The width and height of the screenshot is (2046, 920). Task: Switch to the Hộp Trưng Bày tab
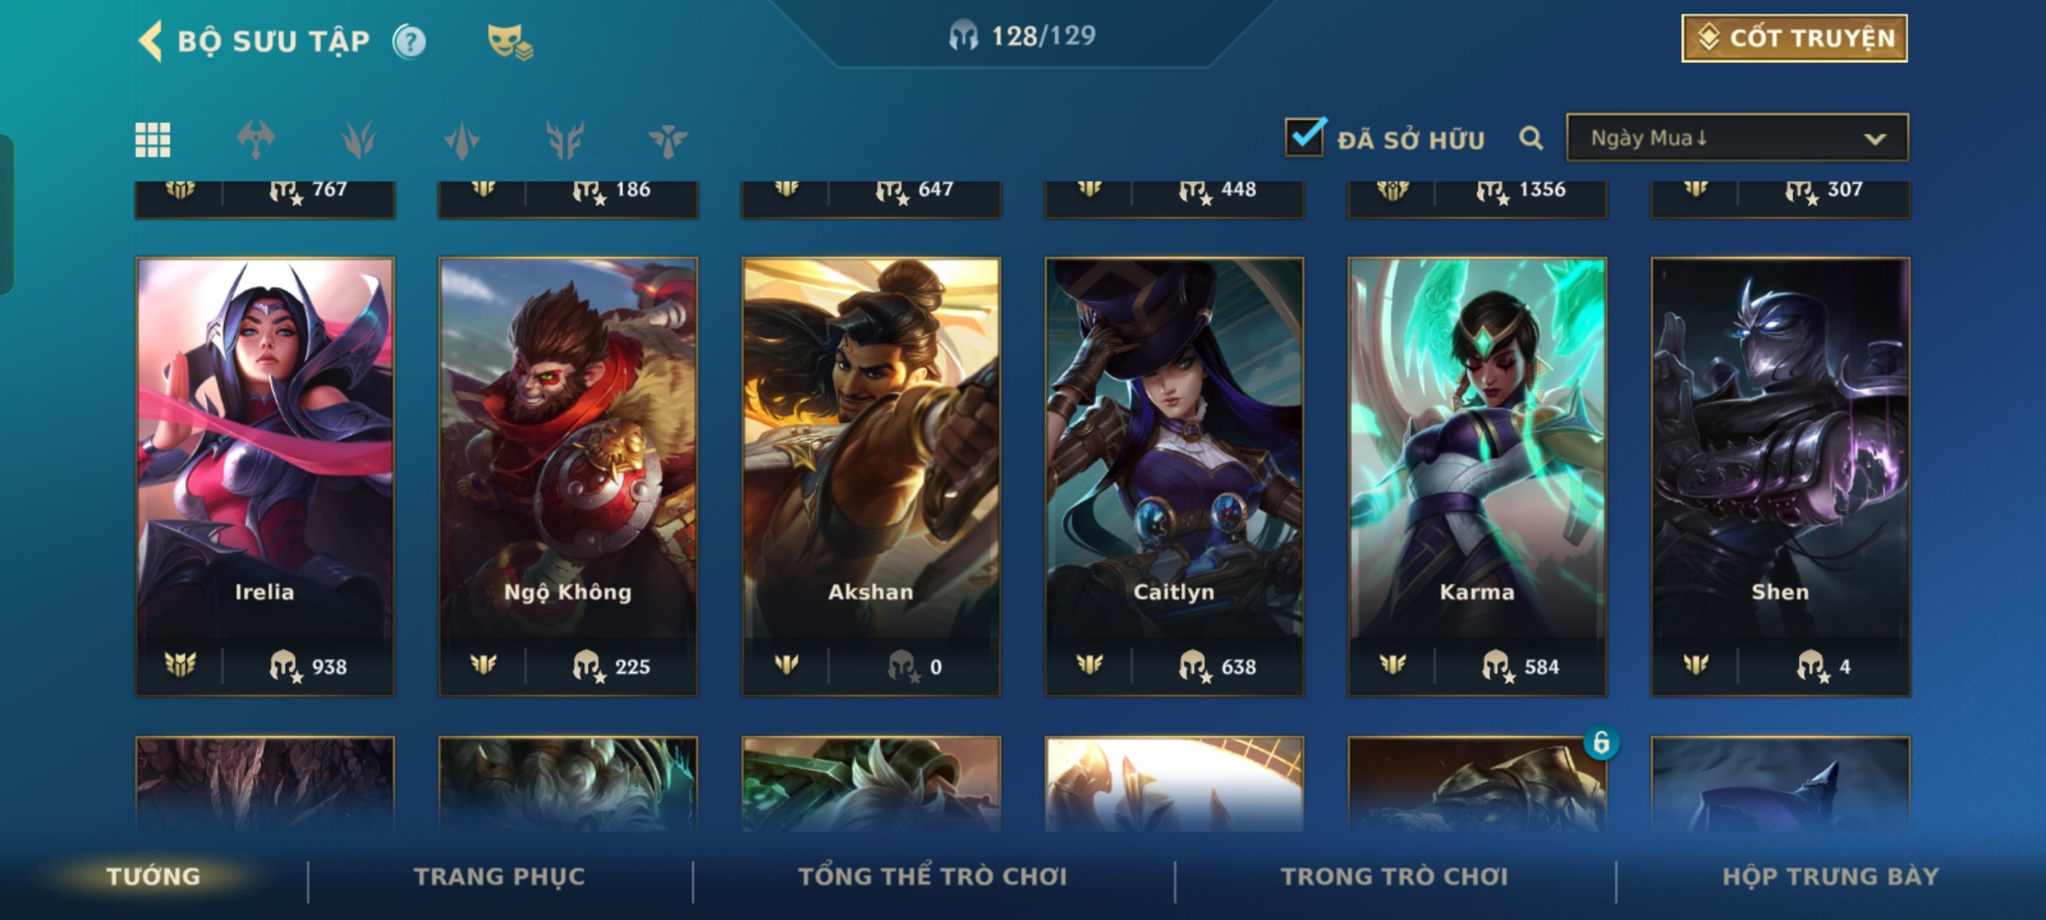(x=1830, y=877)
